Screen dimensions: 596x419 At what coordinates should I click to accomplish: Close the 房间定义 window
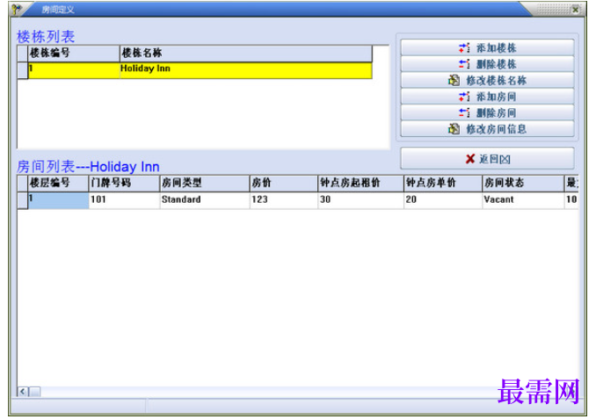tap(576, 10)
